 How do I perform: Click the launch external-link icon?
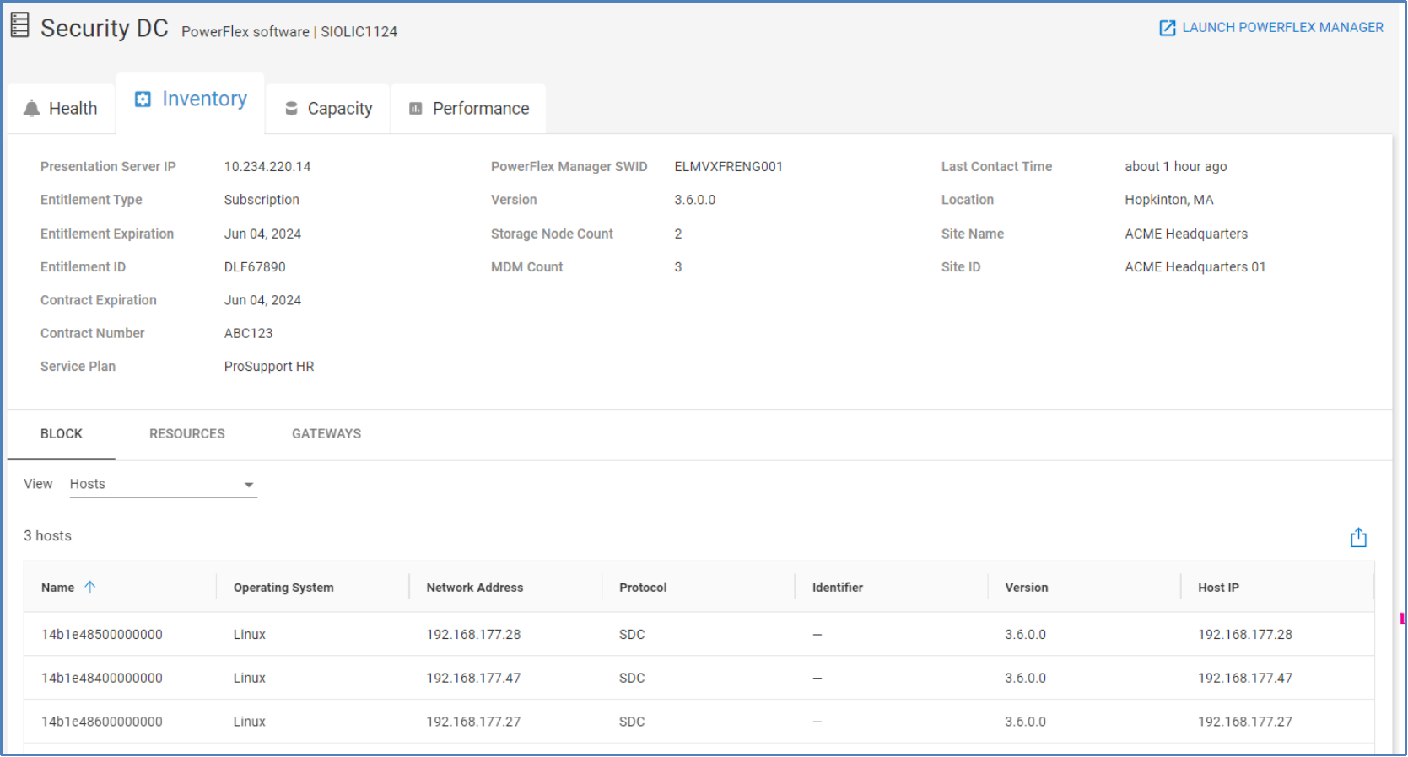[1168, 28]
